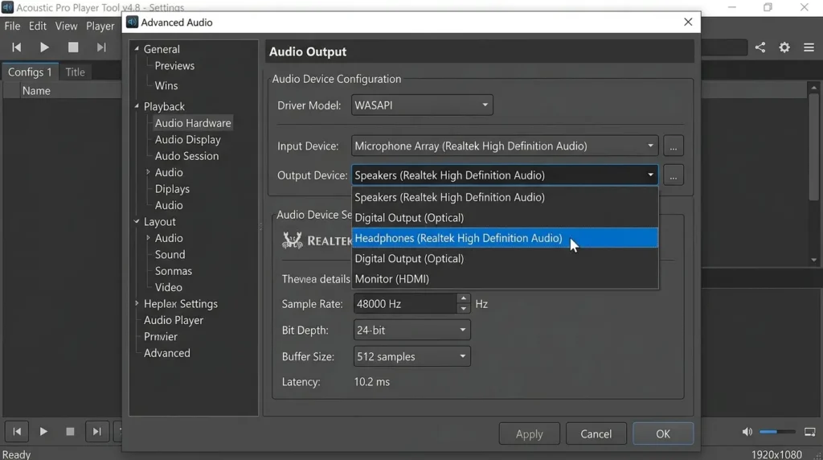Click the bottom bar play button
This screenshot has width=823, height=460.
click(43, 432)
